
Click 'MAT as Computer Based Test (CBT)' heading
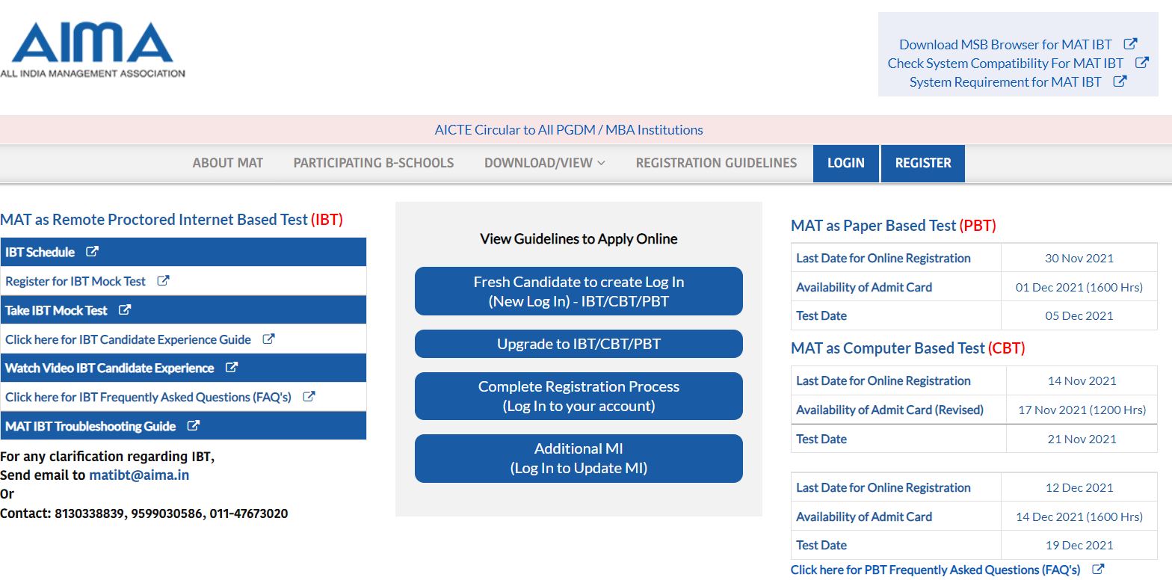point(908,348)
